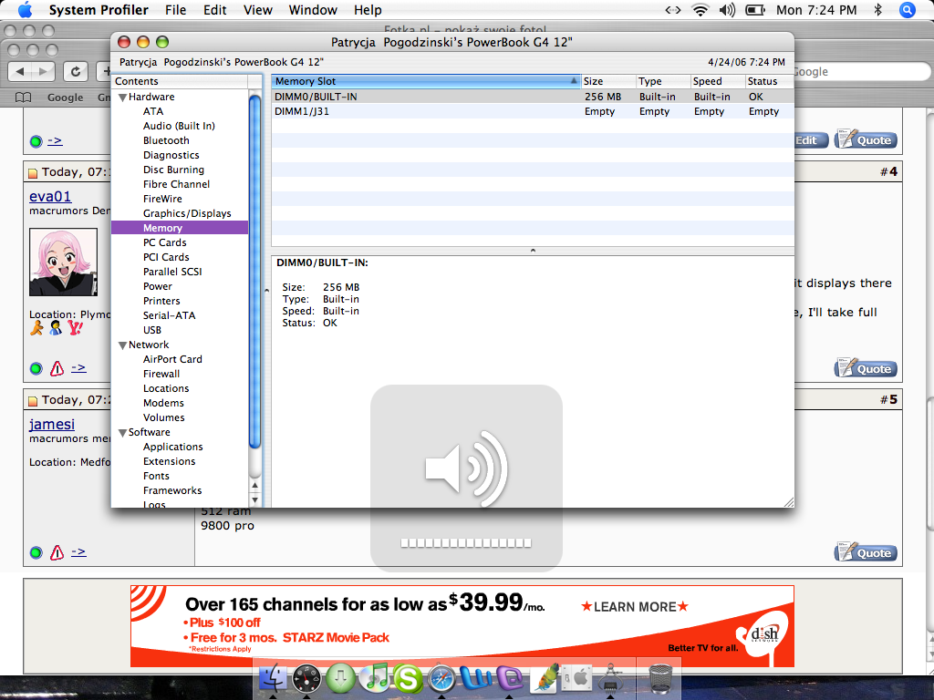Click splitter handle between table and details pane

[533, 251]
